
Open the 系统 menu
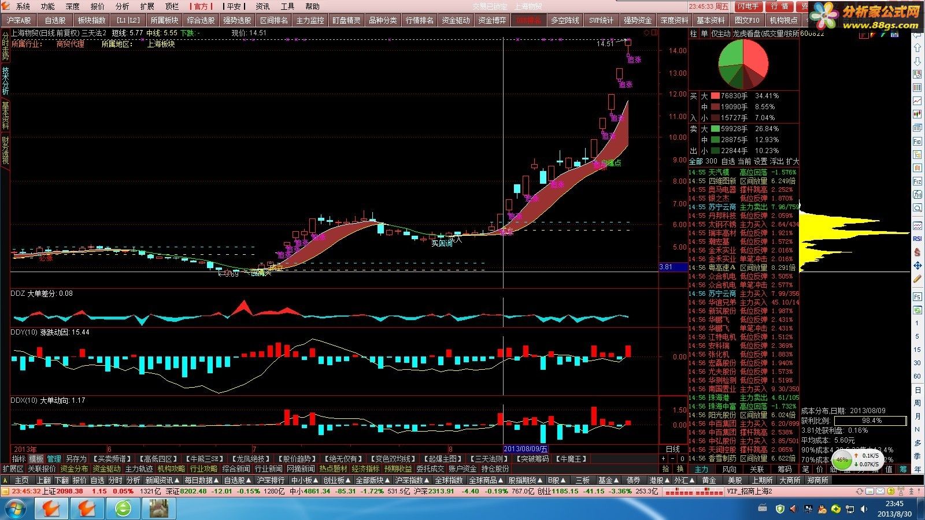click(23, 6)
